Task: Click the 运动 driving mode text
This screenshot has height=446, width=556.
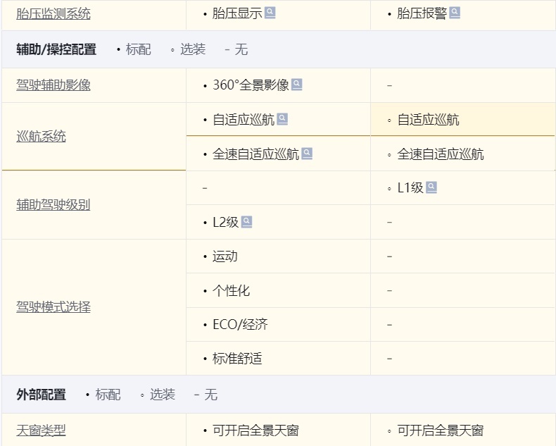Action: (225, 256)
